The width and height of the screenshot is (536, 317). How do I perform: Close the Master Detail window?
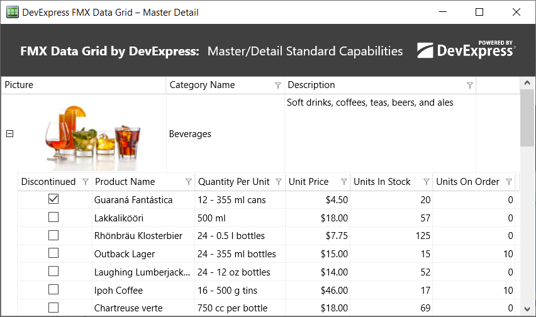coord(516,12)
